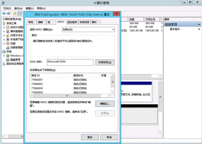Expand the Windows Server Backup node

click(4, 56)
